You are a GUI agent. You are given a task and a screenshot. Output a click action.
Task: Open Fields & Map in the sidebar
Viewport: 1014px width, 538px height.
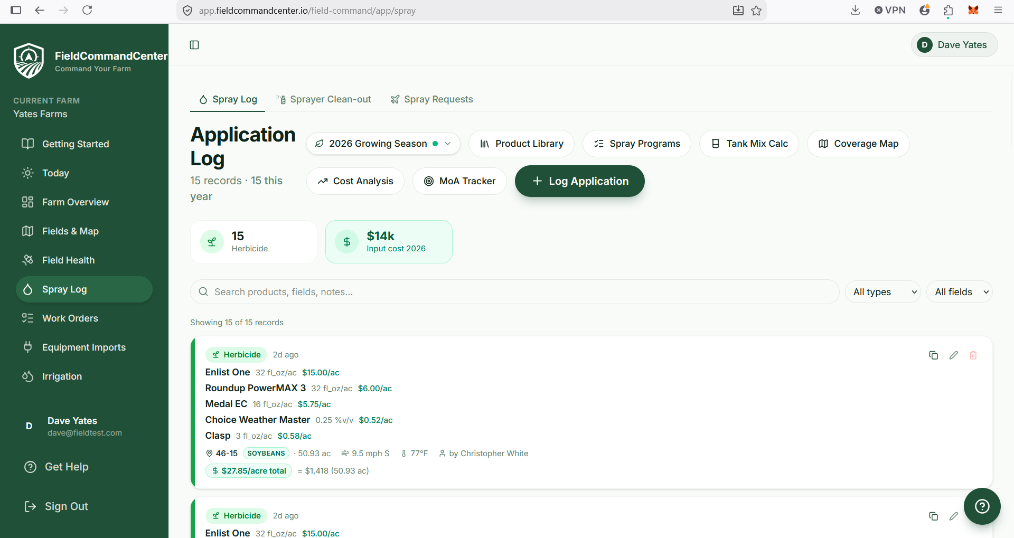84,231
